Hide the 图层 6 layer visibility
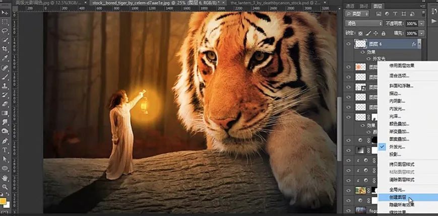438x216 pixels. point(348,44)
